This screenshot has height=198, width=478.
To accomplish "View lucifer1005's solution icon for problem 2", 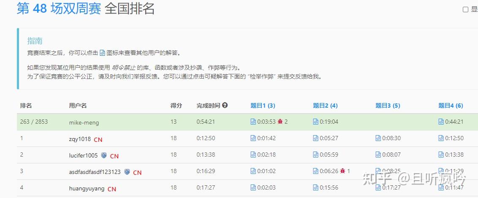I will coord(315,155).
